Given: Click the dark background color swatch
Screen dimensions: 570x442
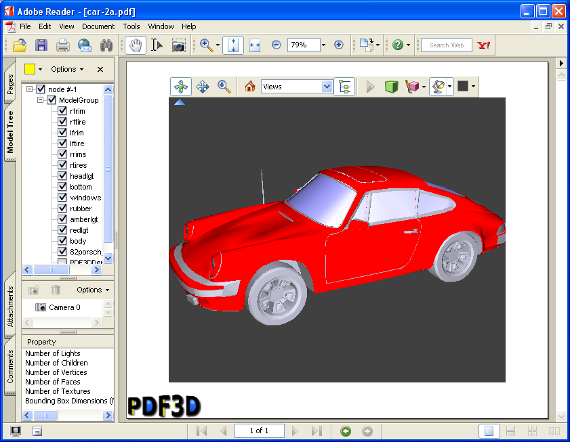Looking at the screenshot, I should (463, 87).
